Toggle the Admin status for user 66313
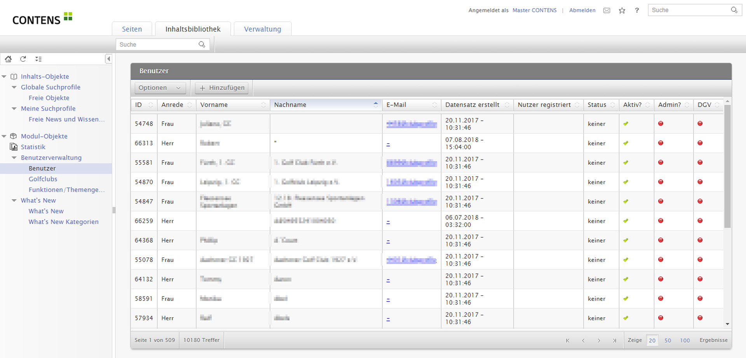 (x=661, y=143)
